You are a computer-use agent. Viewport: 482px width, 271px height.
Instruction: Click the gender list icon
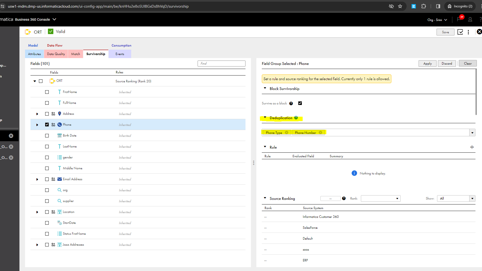click(x=59, y=157)
